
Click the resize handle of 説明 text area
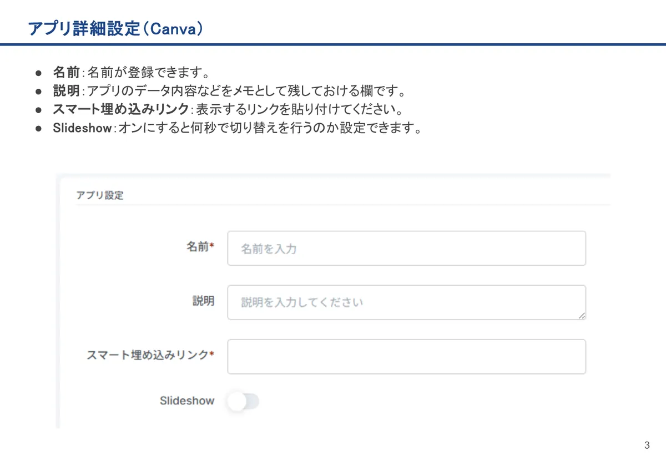tap(581, 315)
